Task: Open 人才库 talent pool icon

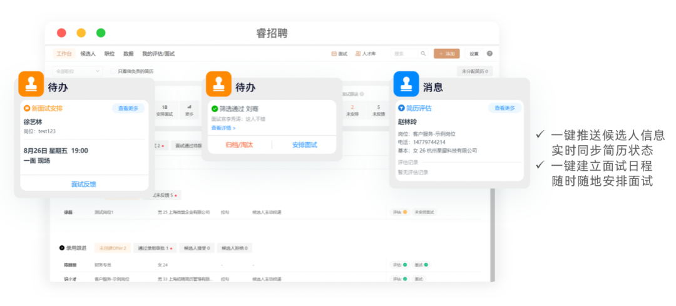Action: (358, 54)
